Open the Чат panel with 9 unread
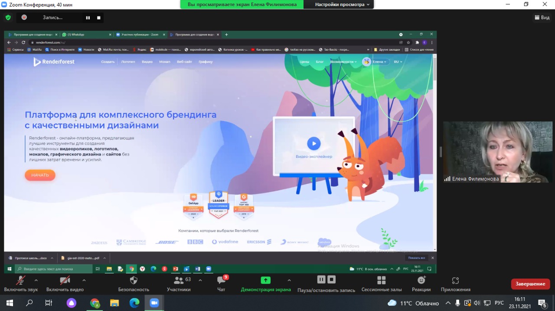Image resolution: width=555 pixels, height=311 pixels. pyautogui.click(x=222, y=283)
